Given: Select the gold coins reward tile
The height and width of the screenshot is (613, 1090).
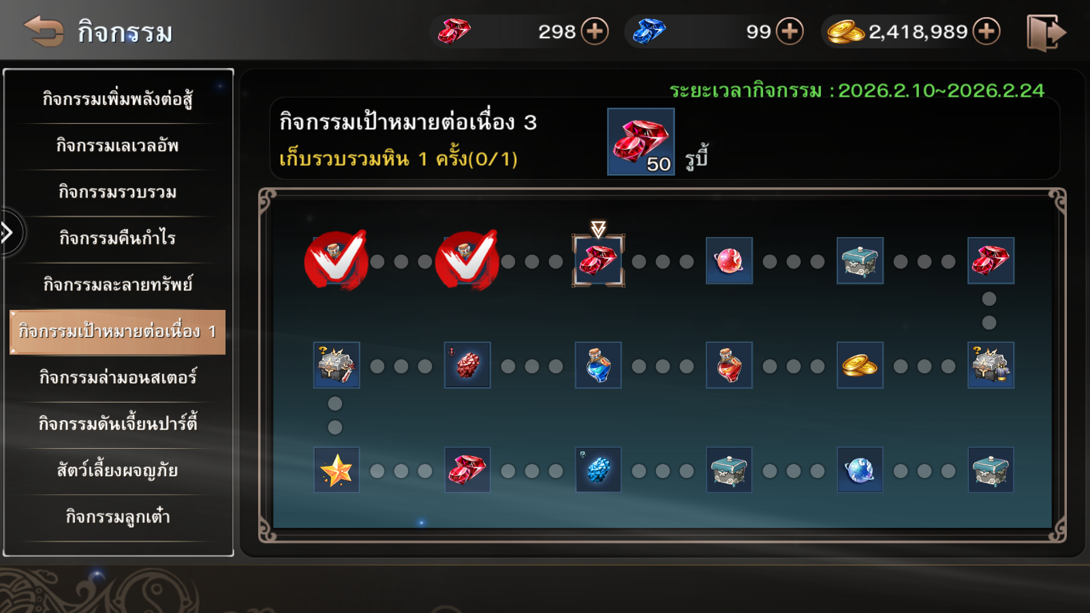Looking at the screenshot, I should pos(860,365).
